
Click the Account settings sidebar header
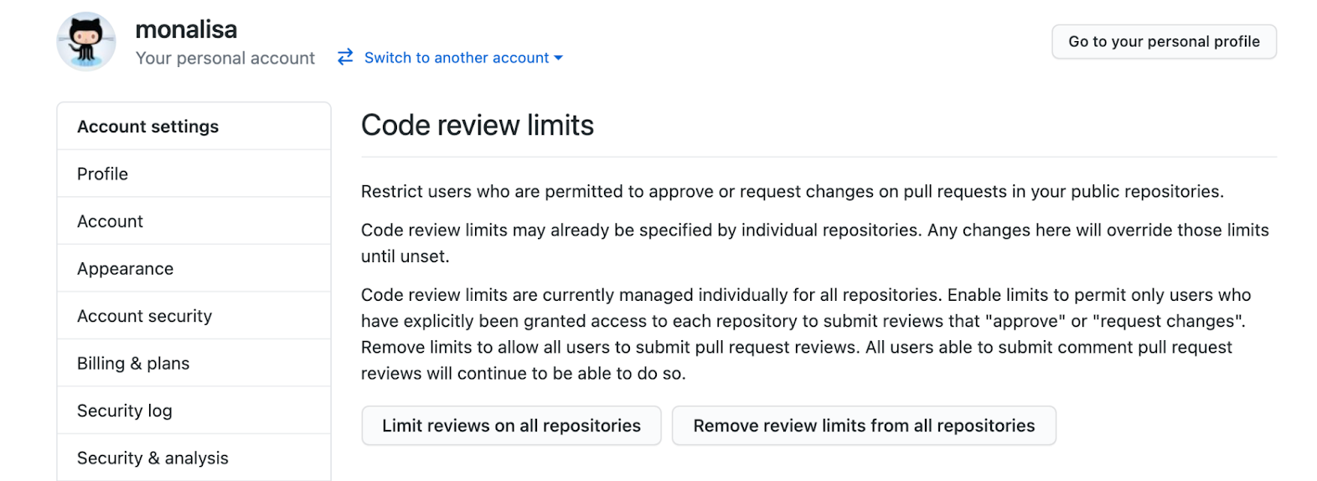pos(194,127)
